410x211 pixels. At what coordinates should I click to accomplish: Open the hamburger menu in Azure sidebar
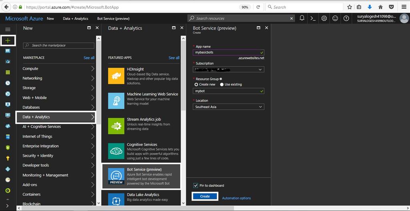8,30
